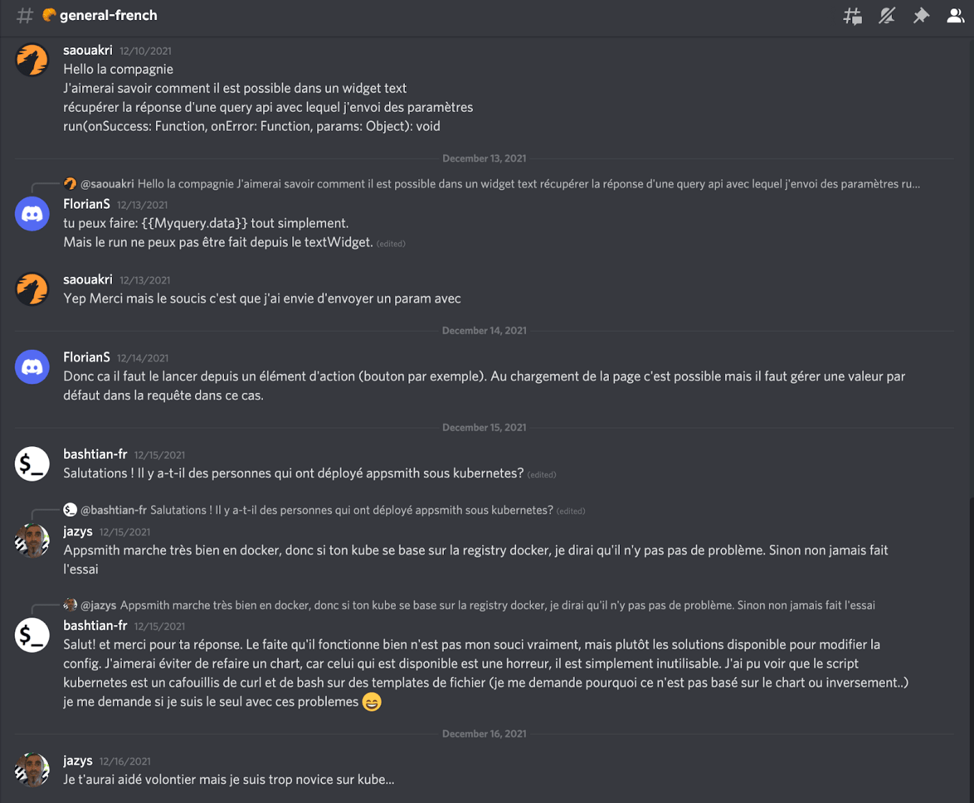Click saouakri username on 12/13/2021 message

click(88, 279)
